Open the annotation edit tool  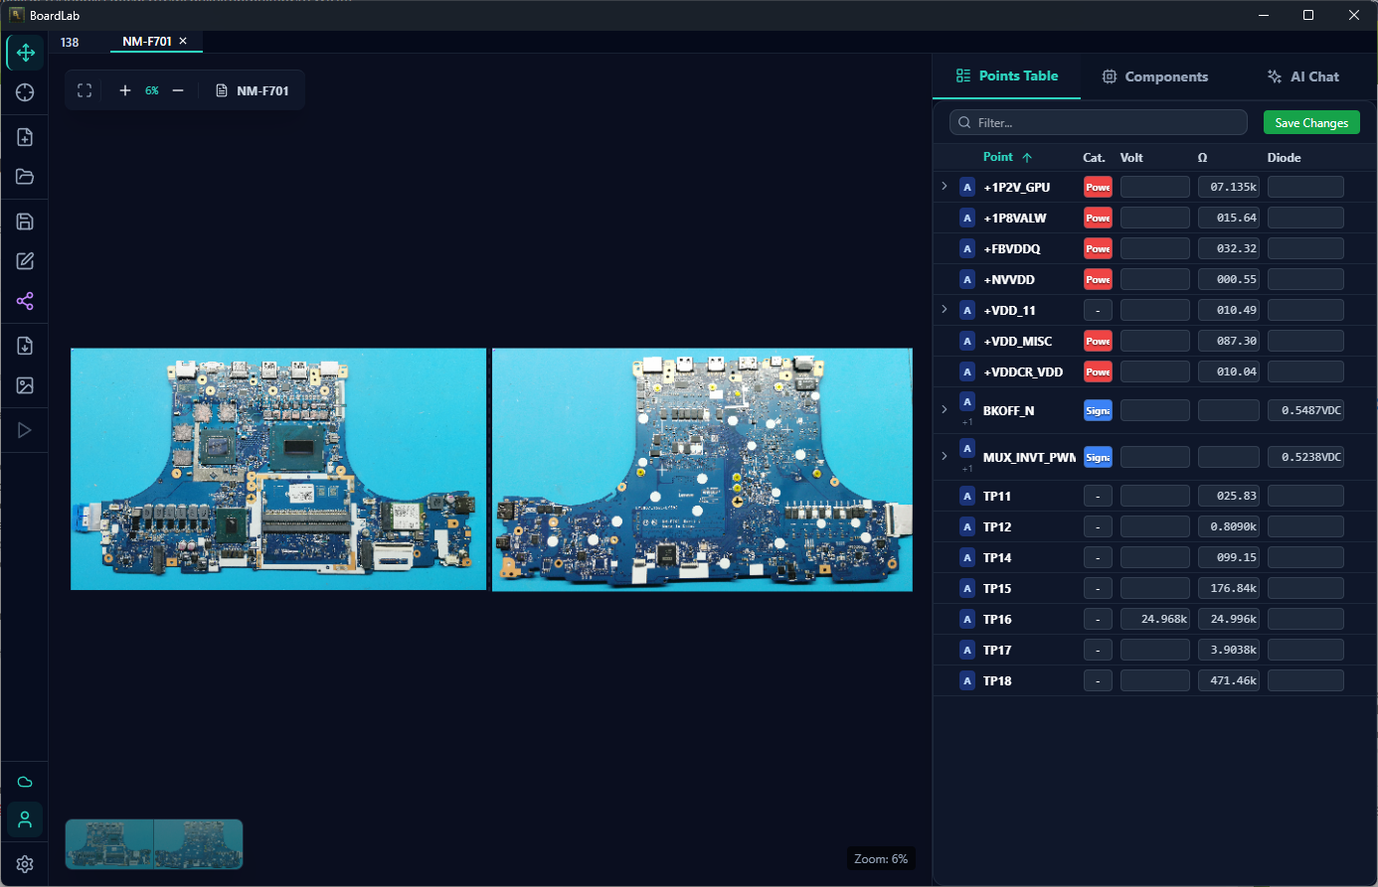coord(24,260)
